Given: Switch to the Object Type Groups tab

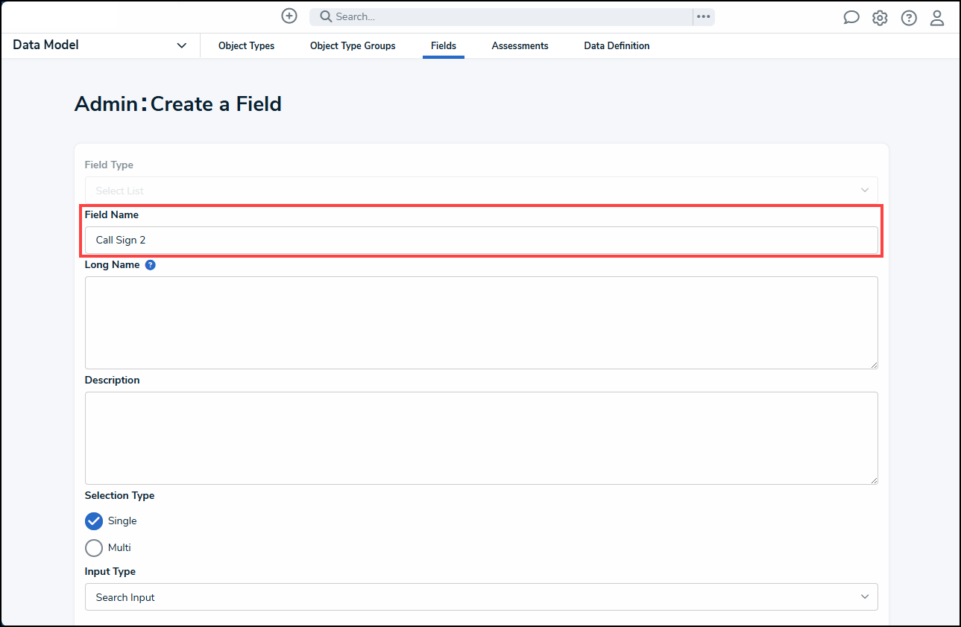Looking at the screenshot, I should [353, 45].
